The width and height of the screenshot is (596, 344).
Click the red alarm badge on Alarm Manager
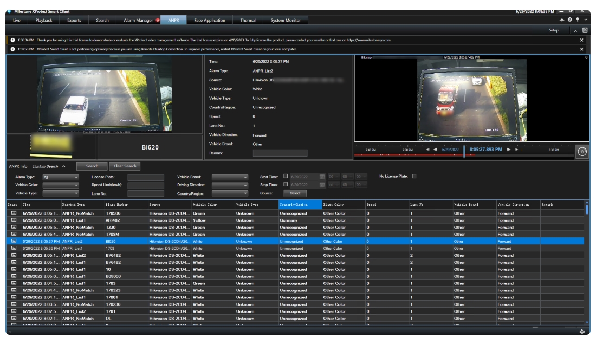[158, 20]
